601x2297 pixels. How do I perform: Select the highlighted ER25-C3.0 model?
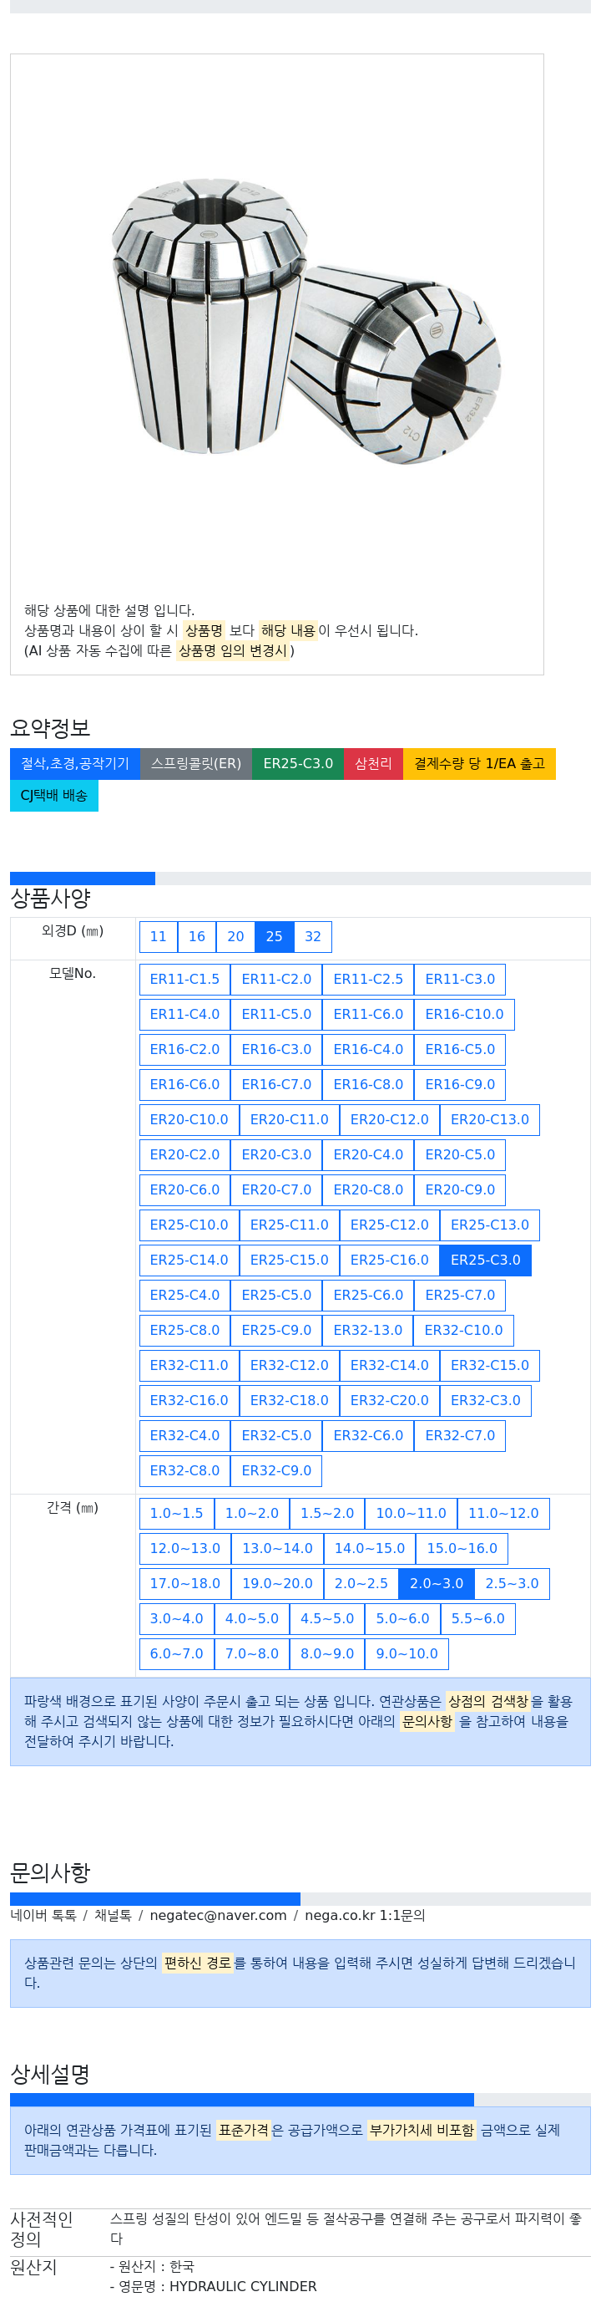485,1260
